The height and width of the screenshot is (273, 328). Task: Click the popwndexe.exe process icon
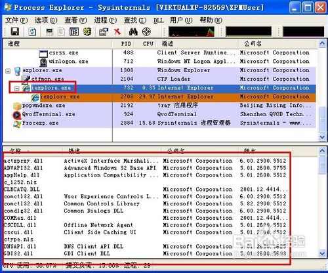pos(17,106)
